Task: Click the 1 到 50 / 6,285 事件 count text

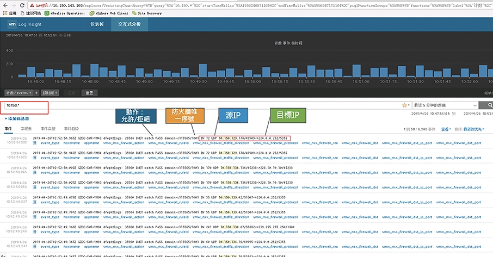Action: pos(420,129)
